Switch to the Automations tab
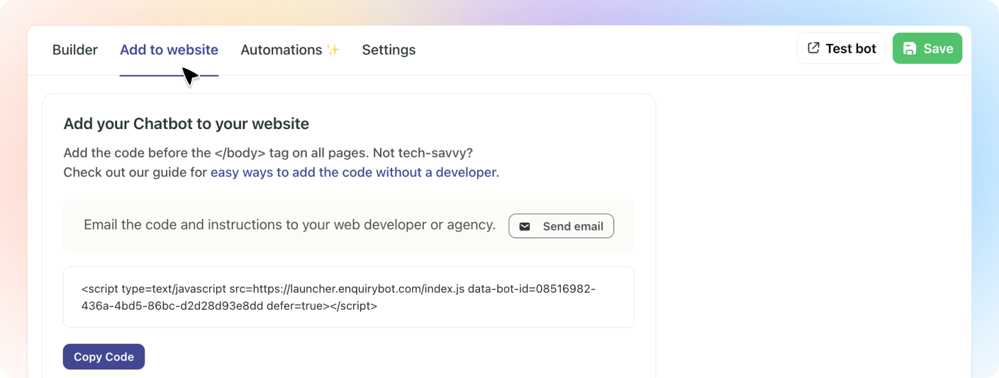999x378 pixels. (281, 50)
